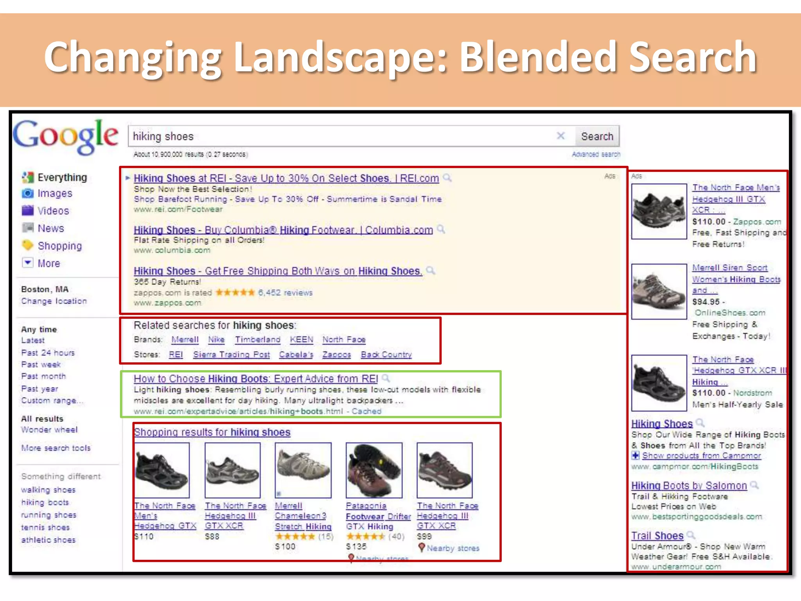Click Merrell Siren Sport ad thumbnail
Screen dimensions: 801x601
click(659, 292)
